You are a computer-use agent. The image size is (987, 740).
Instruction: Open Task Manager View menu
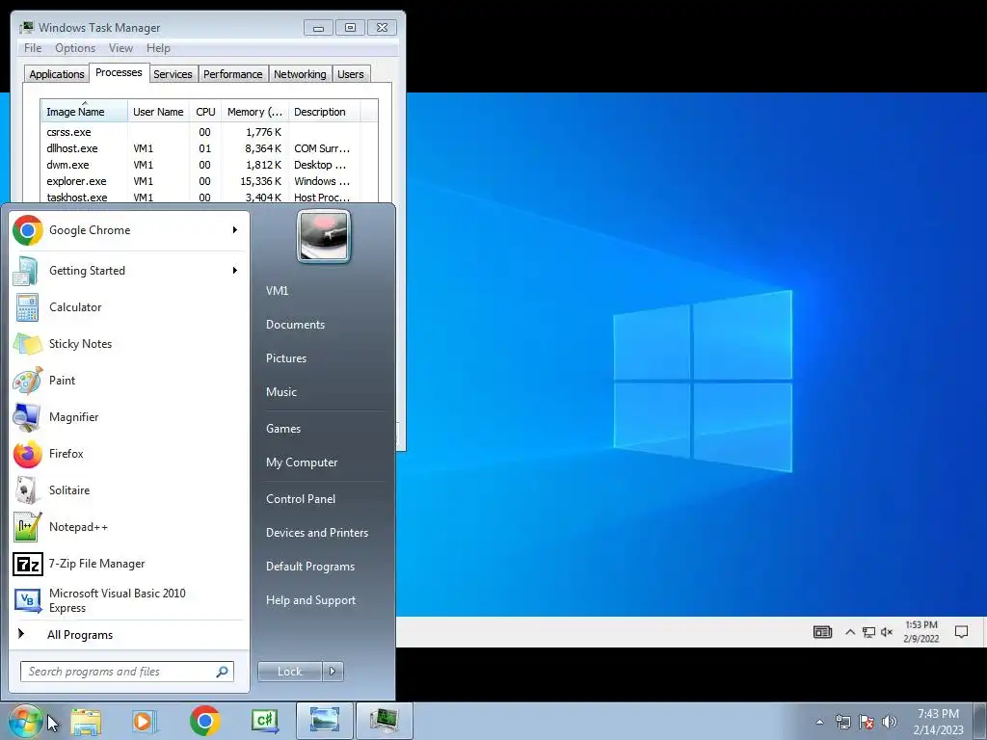pos(120,48)
